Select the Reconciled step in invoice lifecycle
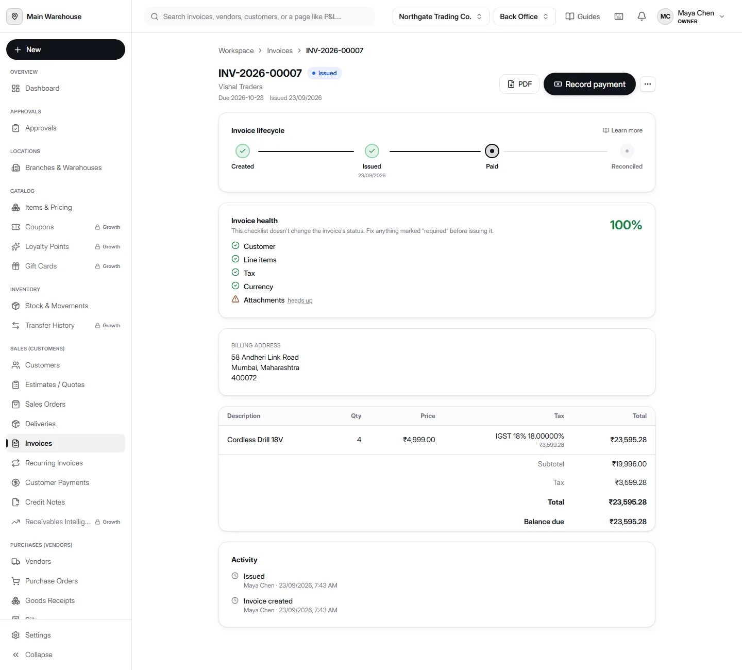This screenshot has width=742, height=670. pos(627,152)
